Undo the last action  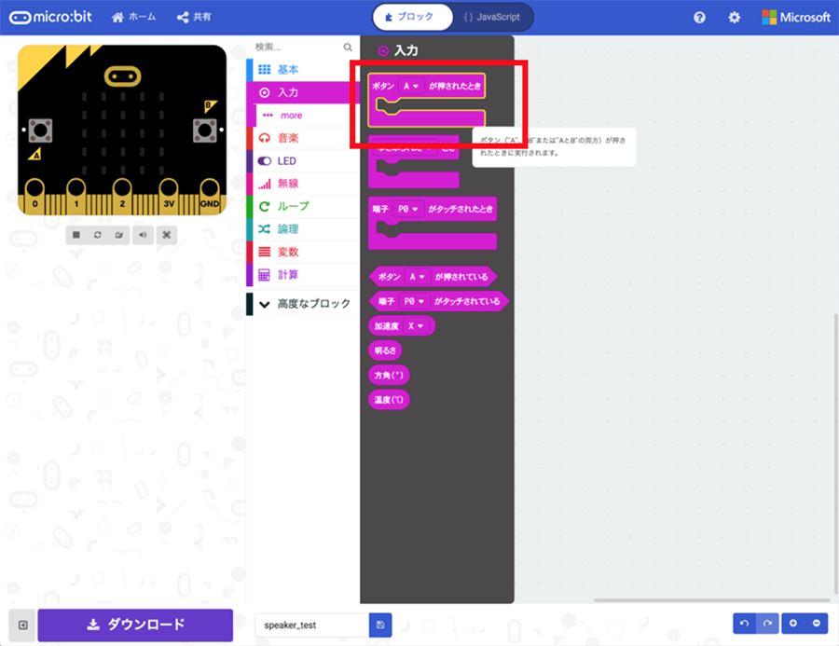(744, 624)
